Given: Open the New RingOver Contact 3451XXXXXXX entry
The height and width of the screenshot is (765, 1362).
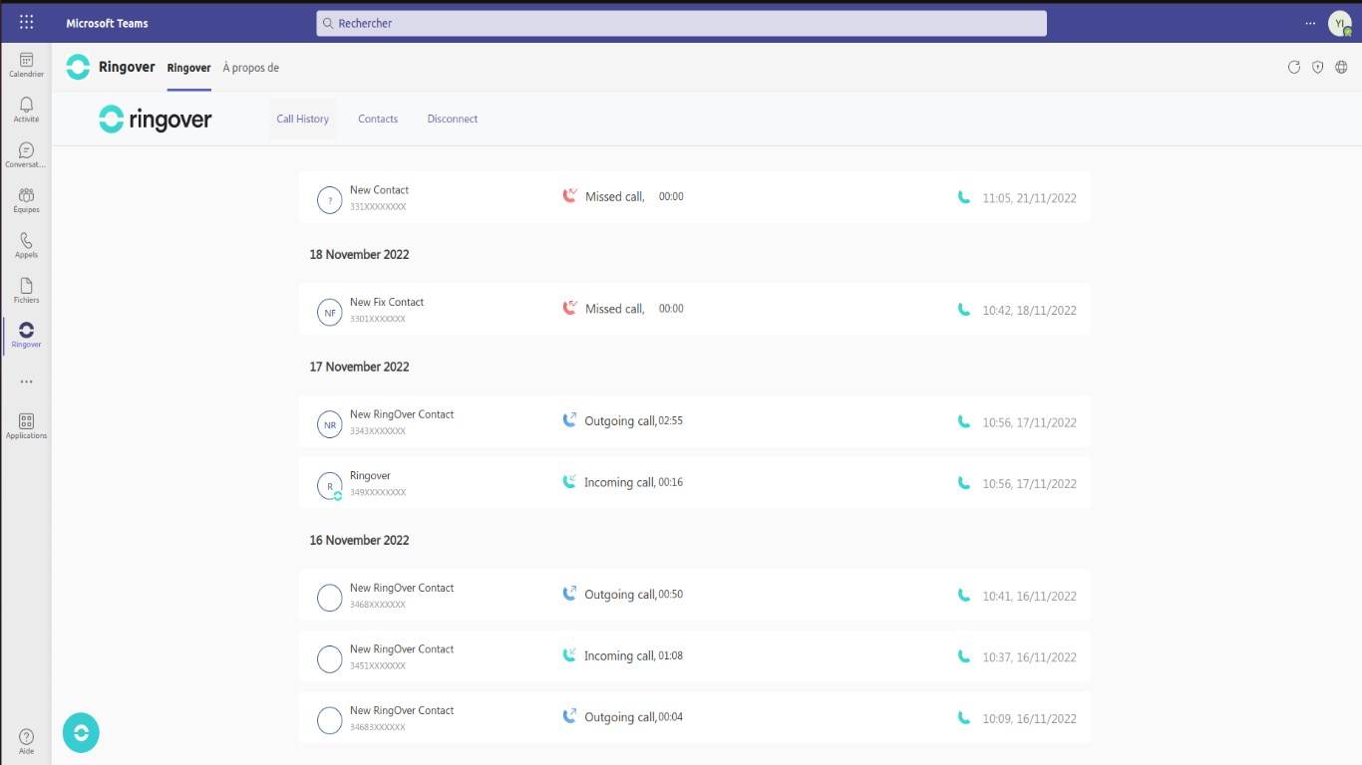Looking at the screenshot, I should [x=695, y=656].
